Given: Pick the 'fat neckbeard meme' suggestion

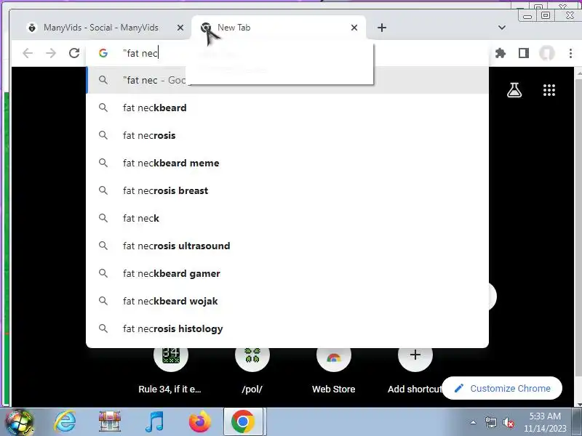Looking at the screenshot, I should (287, 163).
